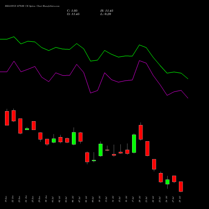Viewport: 209px width, 209px height.
Task: Click the green candlestick for 24 Jul
Action: [168, 182]
